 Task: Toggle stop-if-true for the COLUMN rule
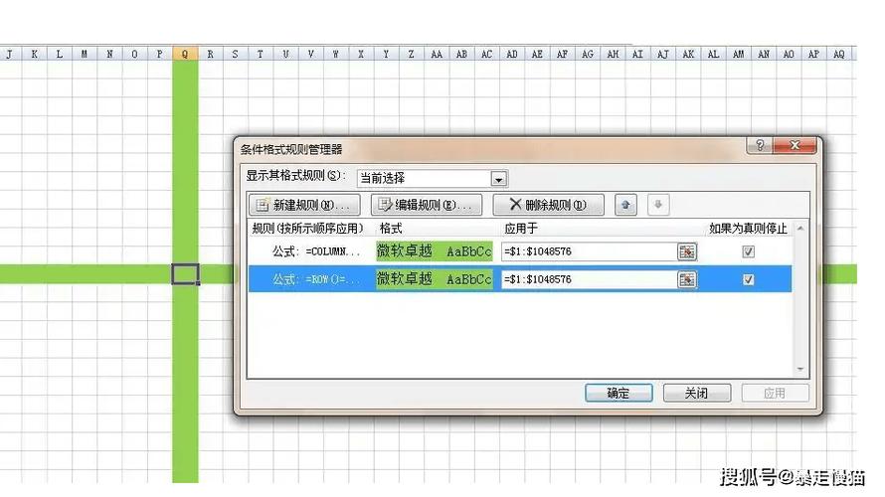click(749, 251)
